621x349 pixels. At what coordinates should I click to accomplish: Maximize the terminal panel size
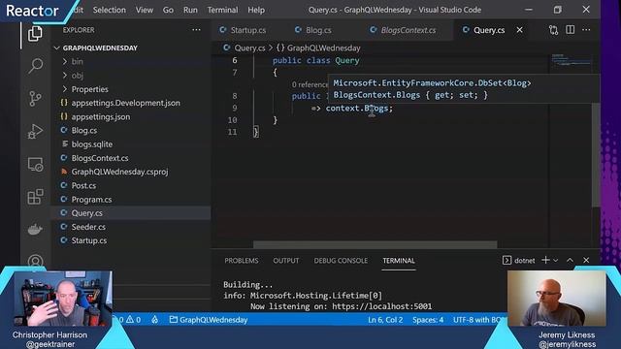(570, 260)
